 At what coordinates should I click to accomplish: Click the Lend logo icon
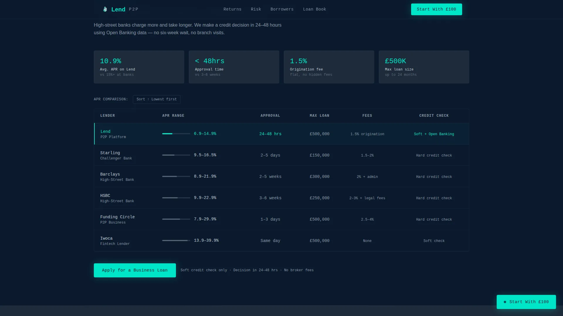click(x=105, y=9)
